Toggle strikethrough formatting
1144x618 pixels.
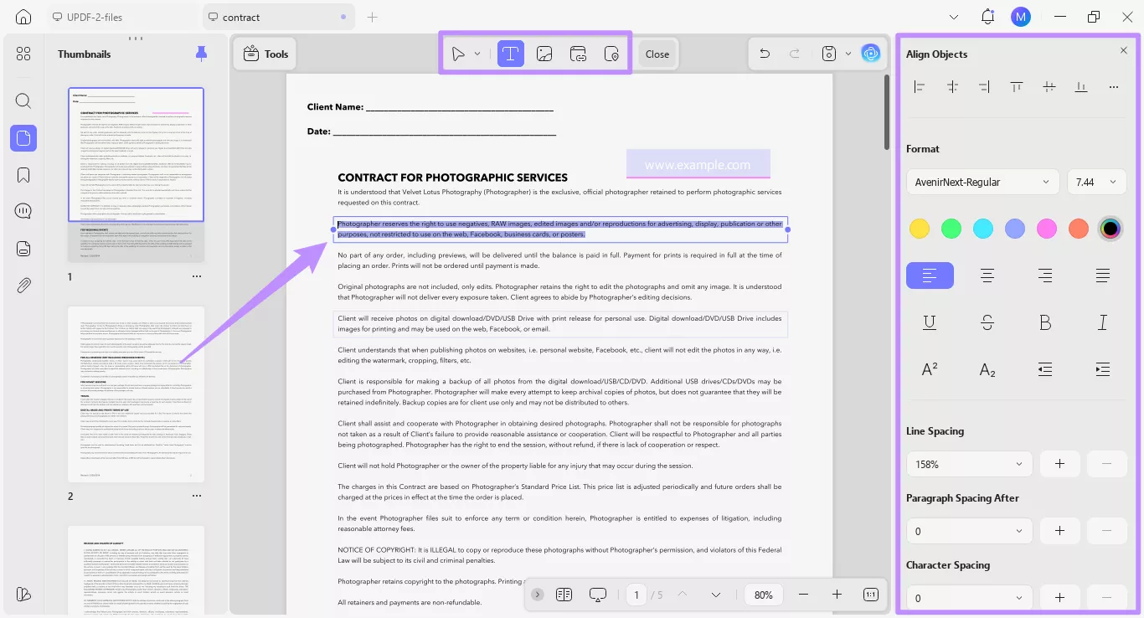987,322
